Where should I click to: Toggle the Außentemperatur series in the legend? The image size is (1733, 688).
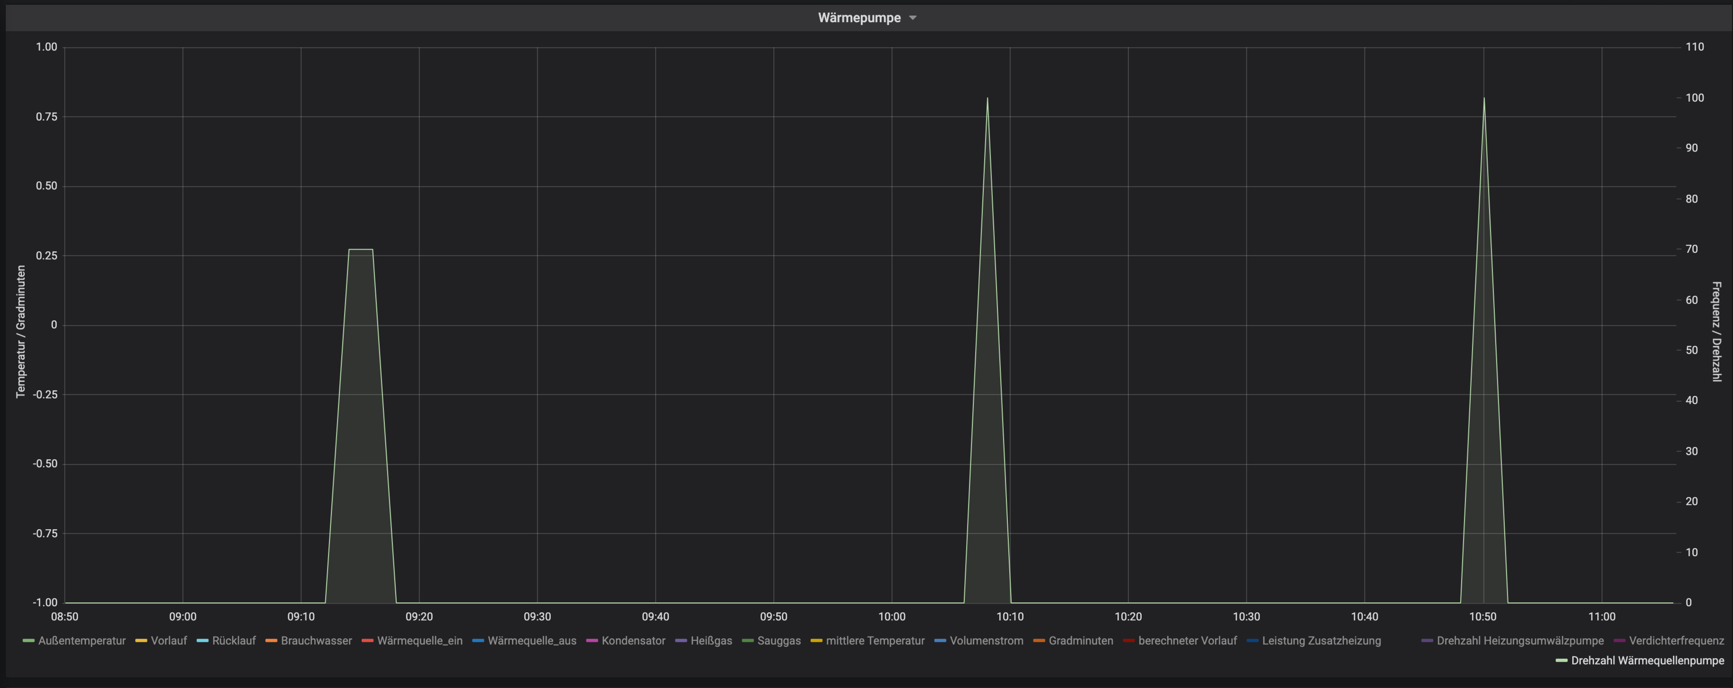[81, 641]
